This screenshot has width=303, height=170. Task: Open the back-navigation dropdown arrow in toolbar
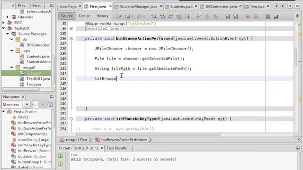[133, 16]
